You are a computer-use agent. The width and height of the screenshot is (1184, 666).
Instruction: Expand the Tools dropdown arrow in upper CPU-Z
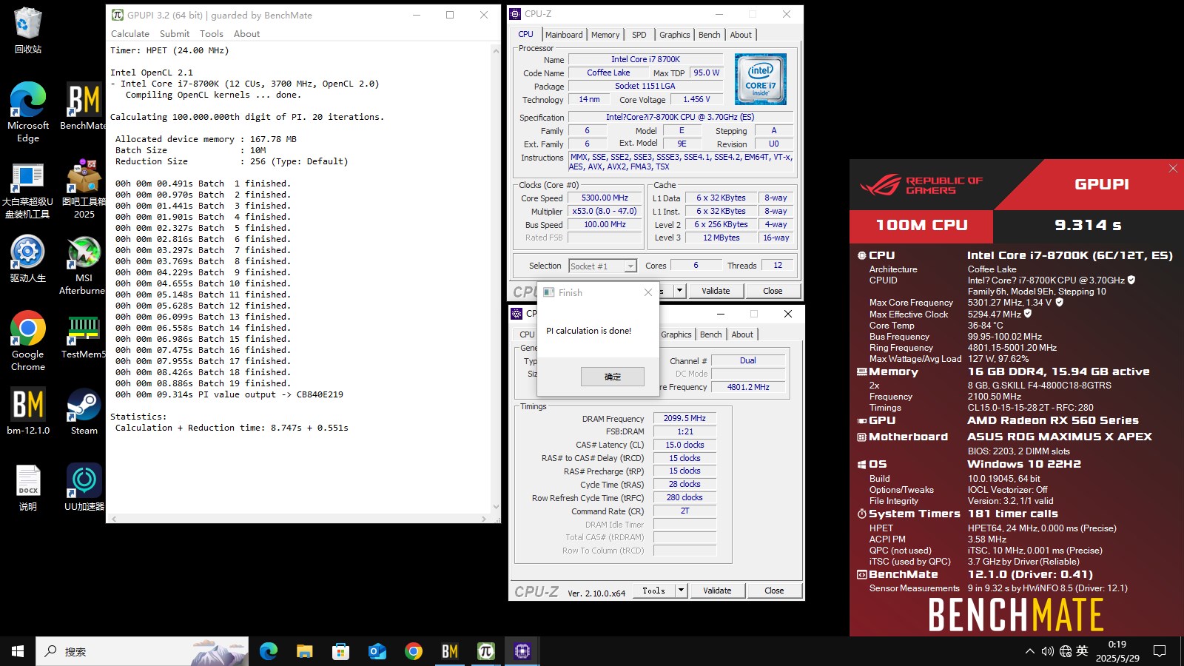click(680, 291)
